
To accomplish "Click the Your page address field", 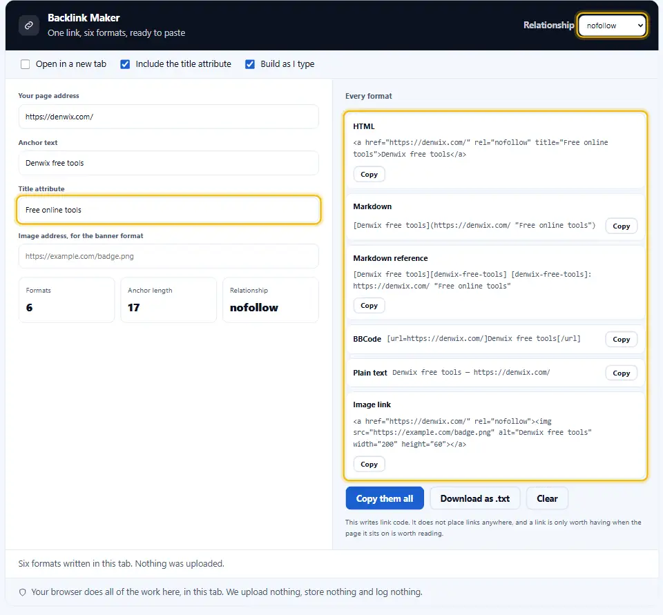I will coord(169,117).
